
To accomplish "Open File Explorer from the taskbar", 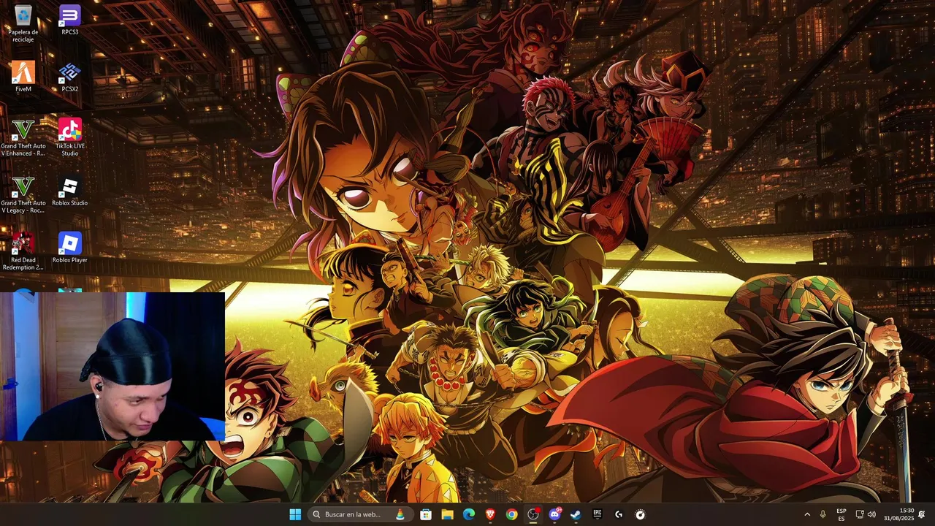I will click(x=447, y=514).
